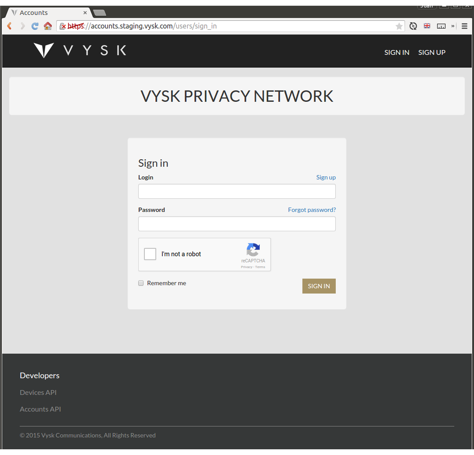Go to the home page via the house icon
This screenshot has height=455, width=474.
tap(48, 26)
